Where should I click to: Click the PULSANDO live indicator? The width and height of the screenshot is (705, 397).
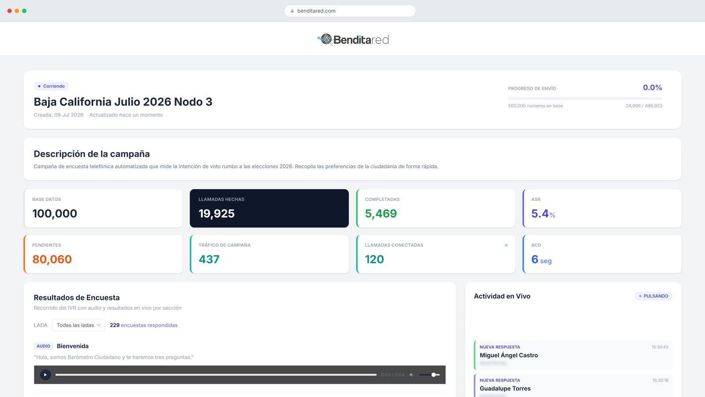pyautogui.click(x=653, y=296)
